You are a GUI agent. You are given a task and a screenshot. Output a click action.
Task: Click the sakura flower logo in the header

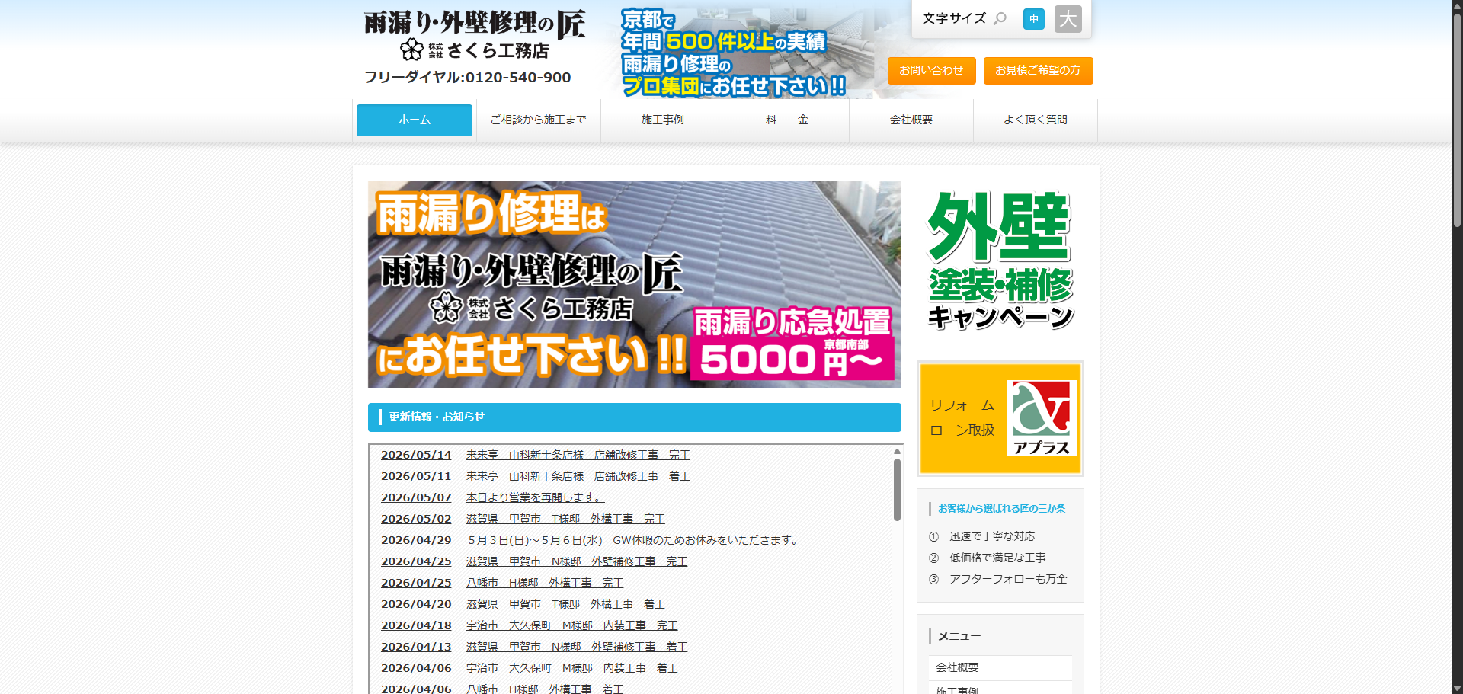[x=411, y=50]
